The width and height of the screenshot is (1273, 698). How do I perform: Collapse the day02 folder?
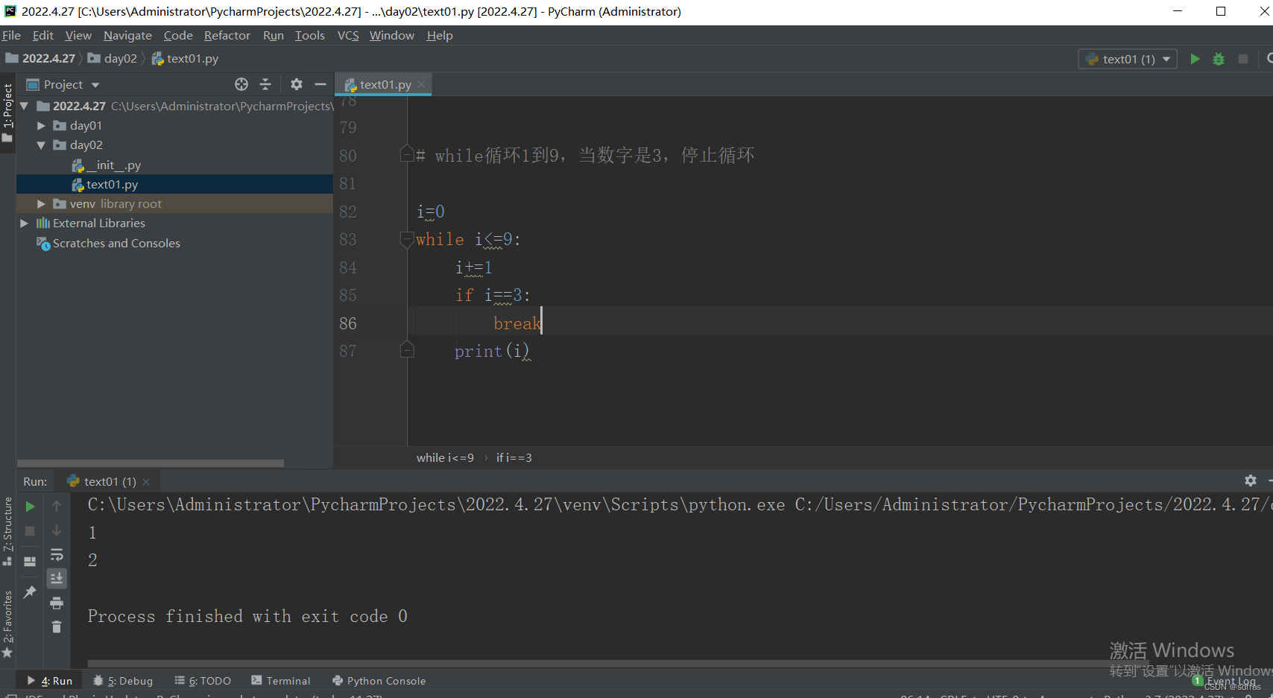coord(41,145)
